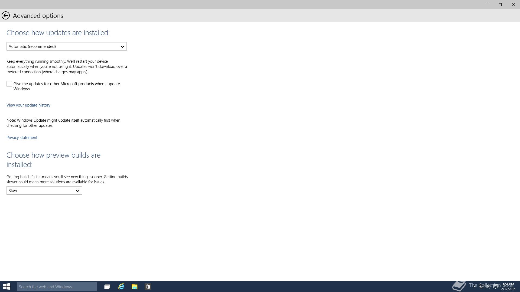This screenshot has height=292, width=520.
Task: Open the network status tray icon
Action: [482, 287]
